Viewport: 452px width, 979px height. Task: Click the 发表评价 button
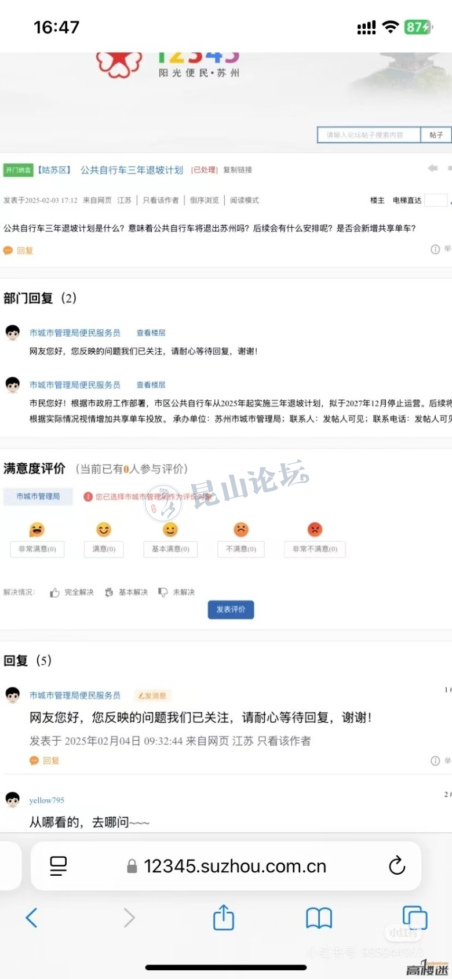pyautogui.click(x=231, y=609)
